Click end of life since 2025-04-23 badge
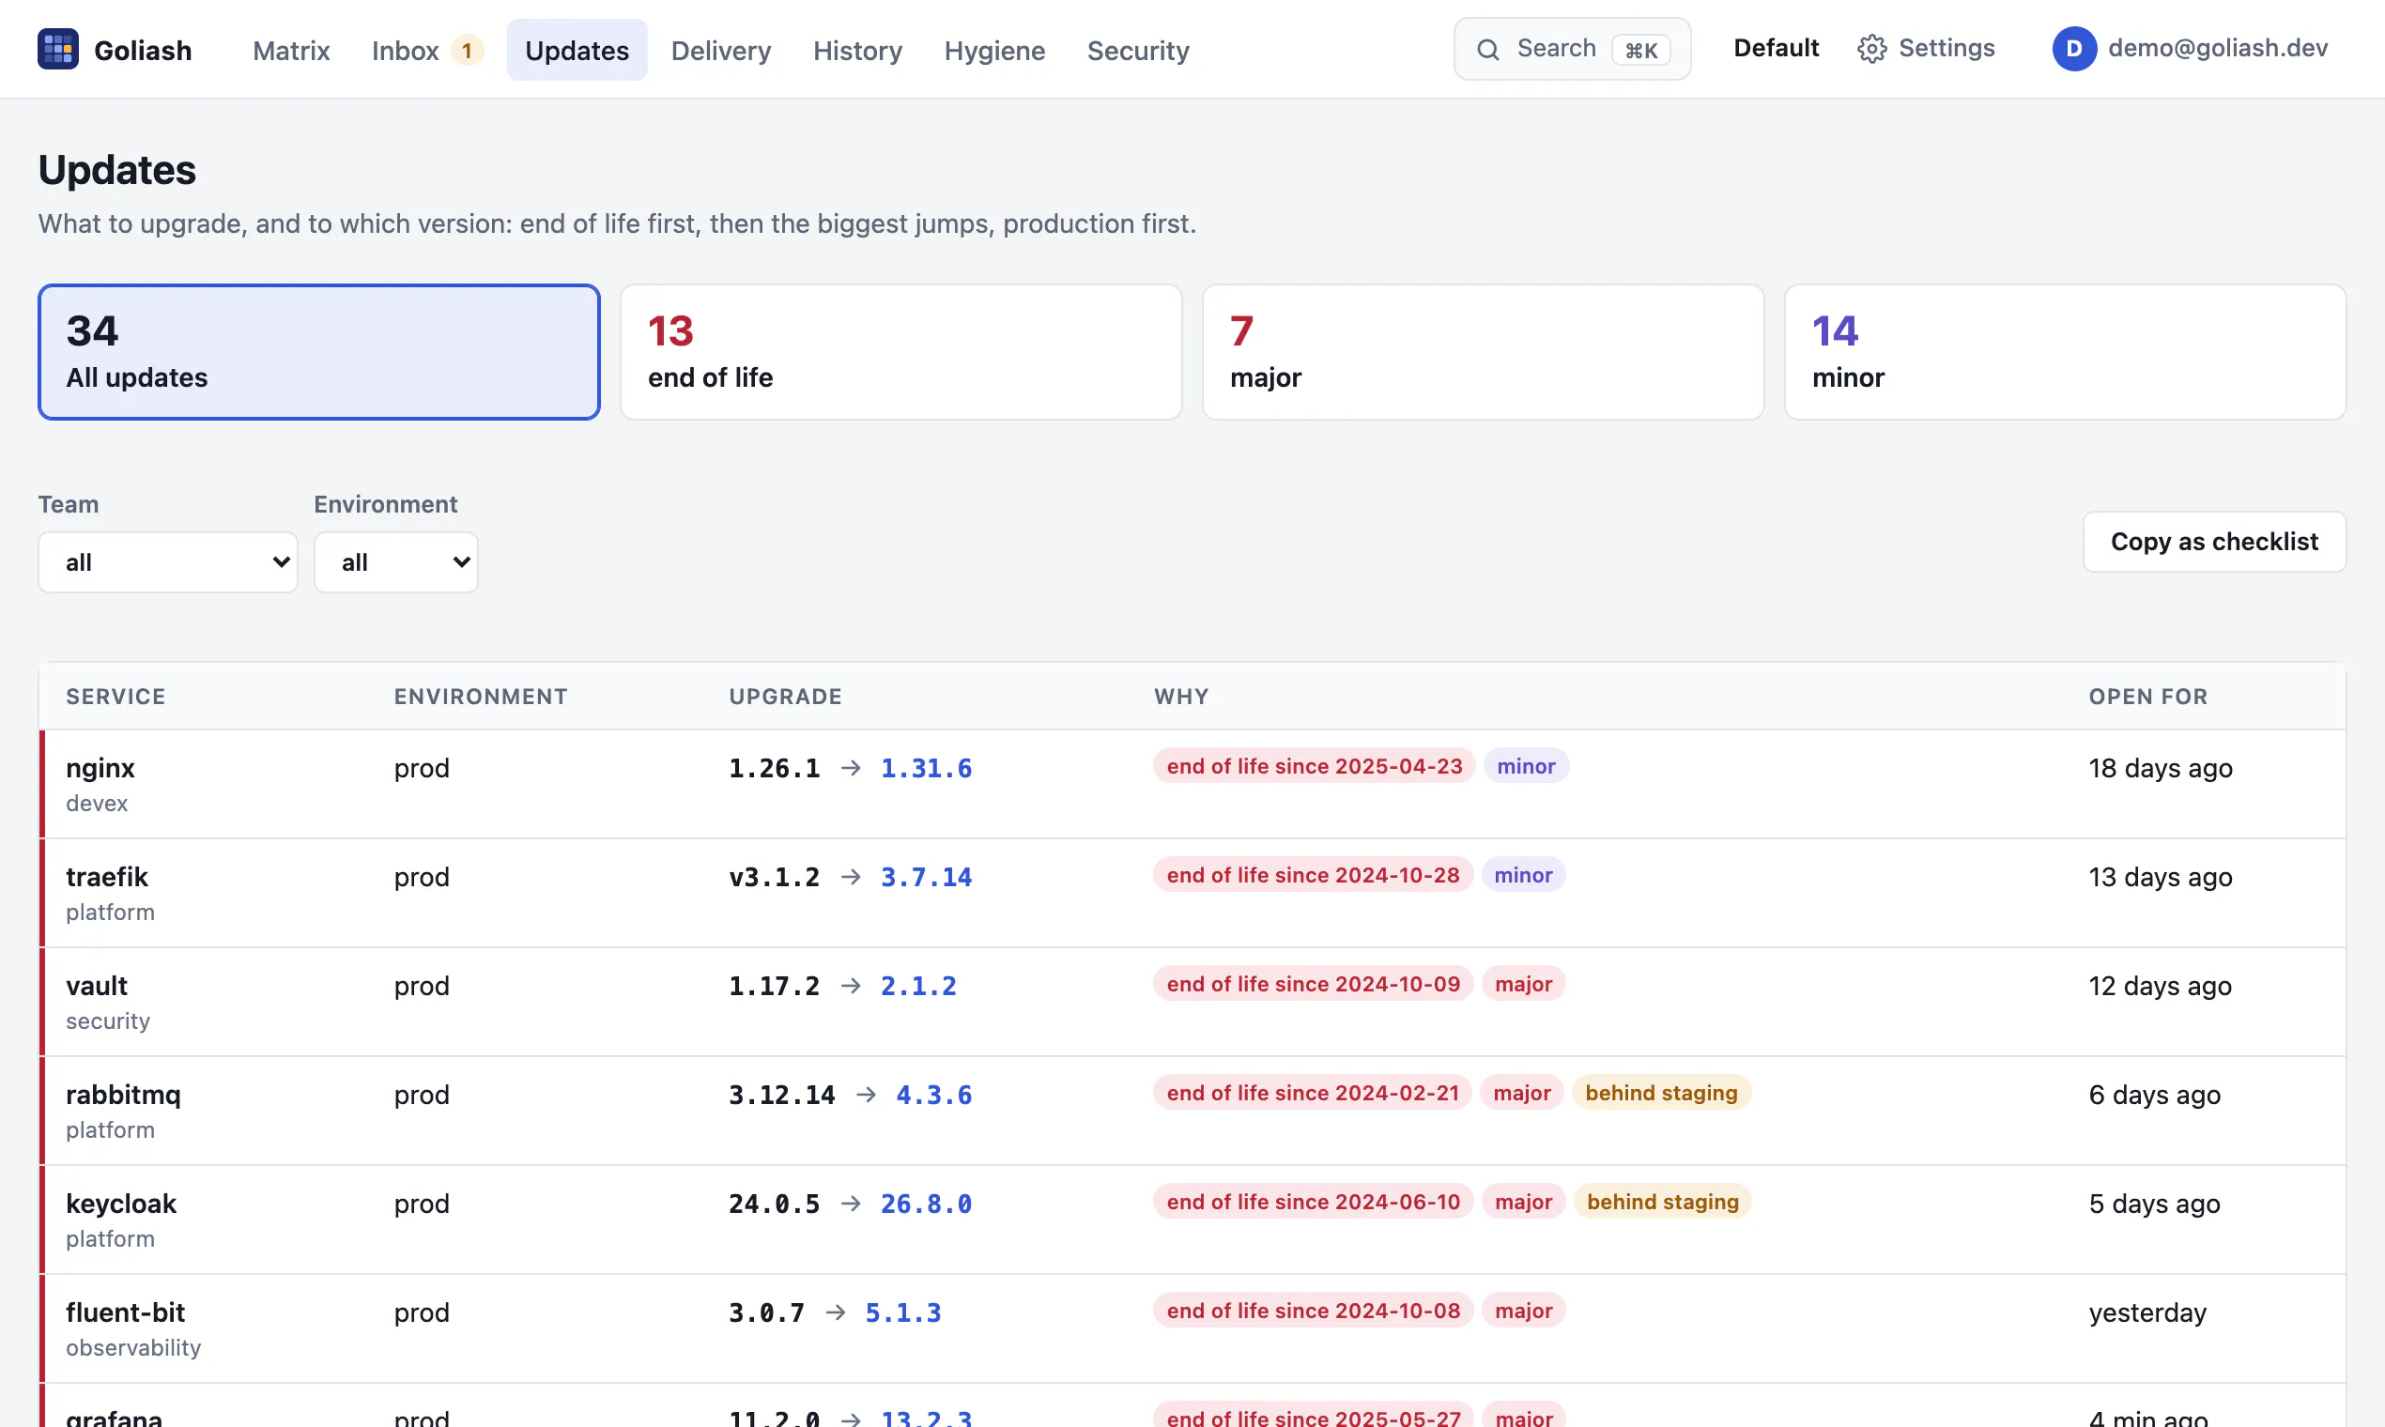This screenshot has width=2385, height=1427. (x=1314, y=766)
